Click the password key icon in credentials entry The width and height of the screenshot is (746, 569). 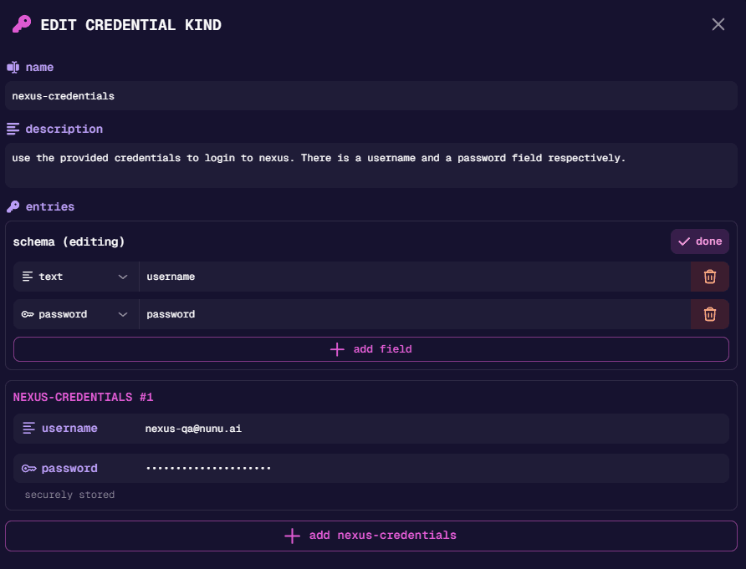point(29,469)
